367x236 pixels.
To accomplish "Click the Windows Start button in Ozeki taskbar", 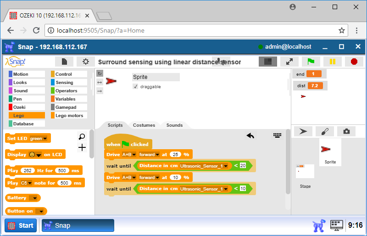I will point(21,225).
